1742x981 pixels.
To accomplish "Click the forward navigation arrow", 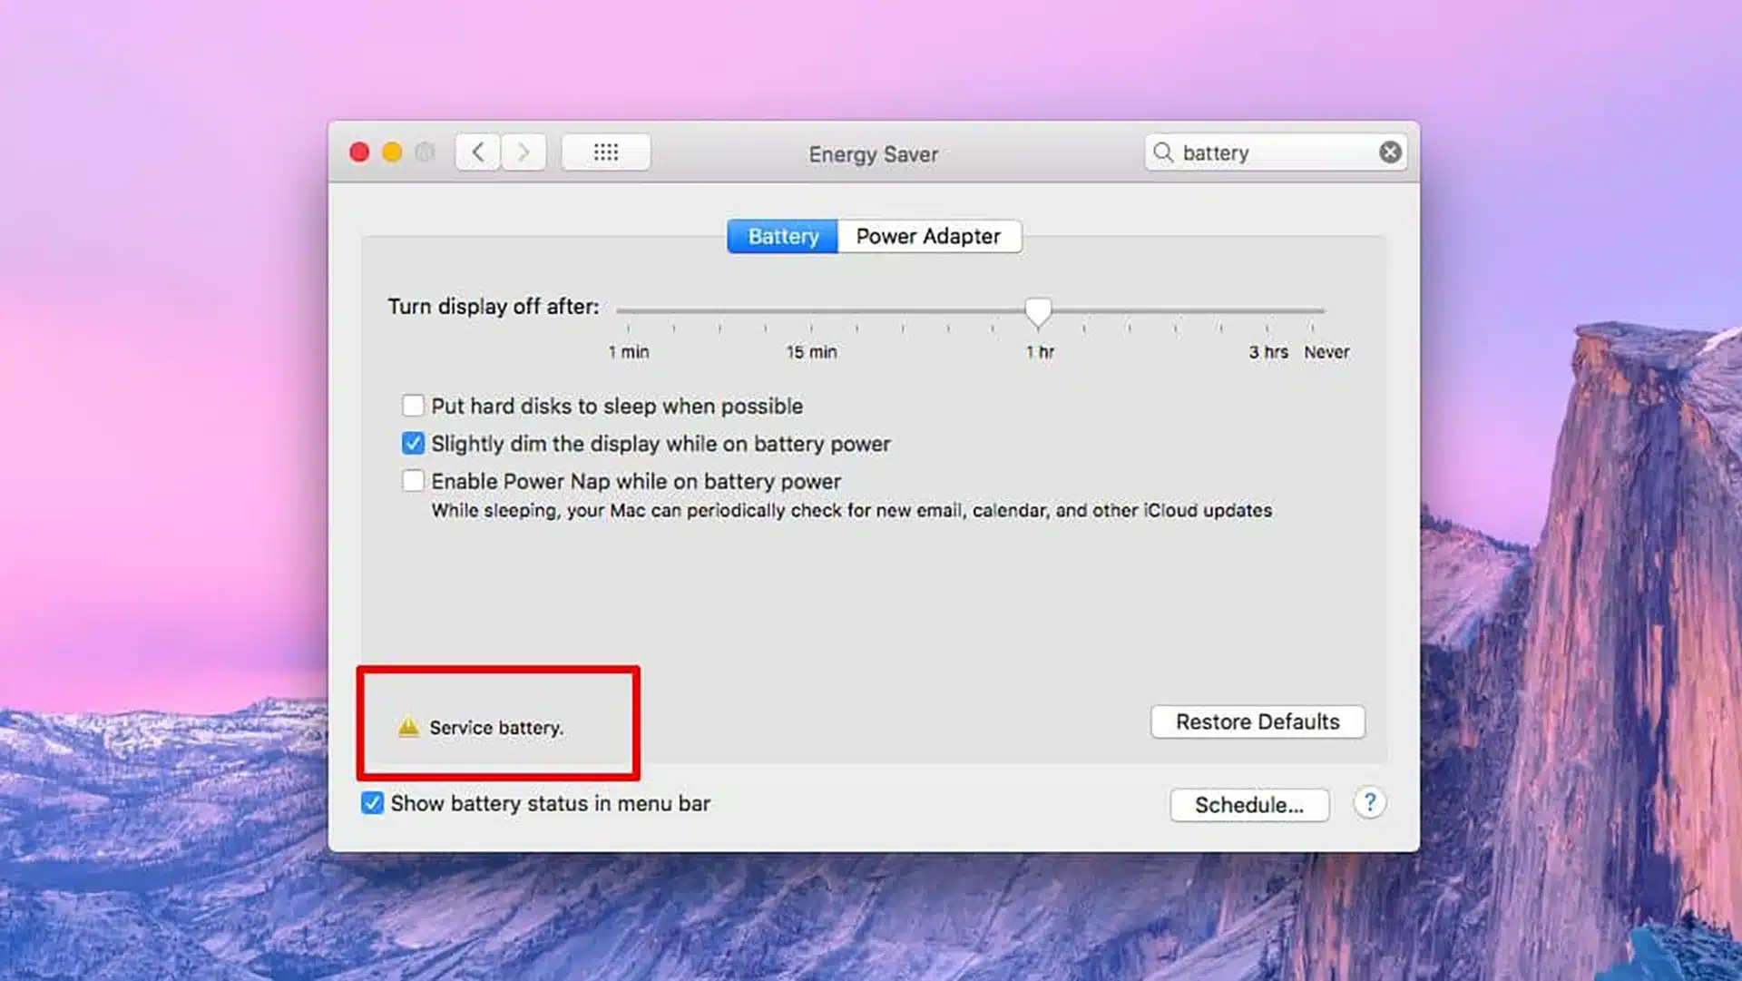I will [x=524, y=152].
